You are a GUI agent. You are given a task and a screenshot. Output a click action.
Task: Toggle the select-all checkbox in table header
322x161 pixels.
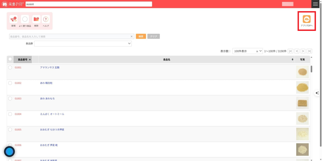(x=10, y=59)
